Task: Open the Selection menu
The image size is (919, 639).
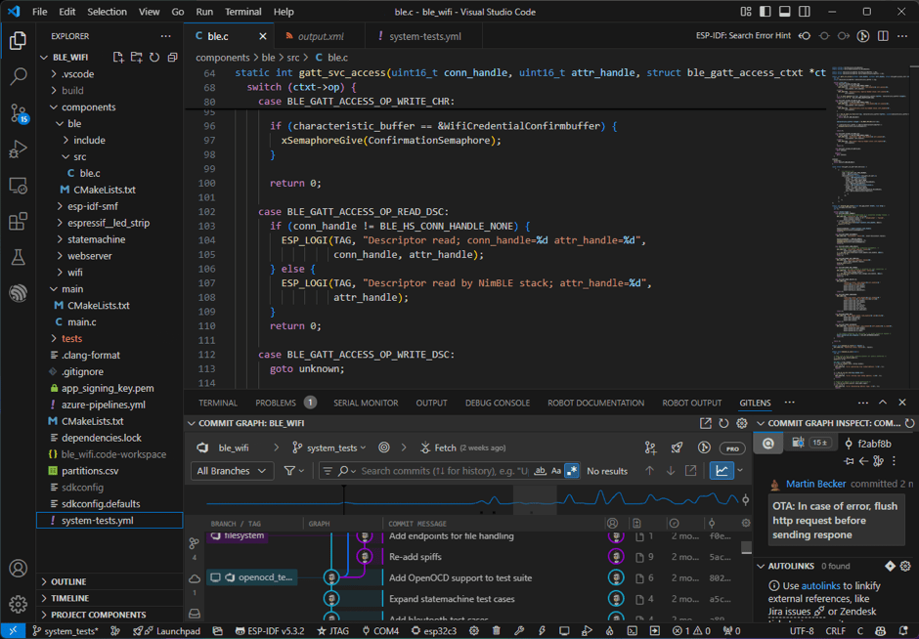Action: (107, 12)
